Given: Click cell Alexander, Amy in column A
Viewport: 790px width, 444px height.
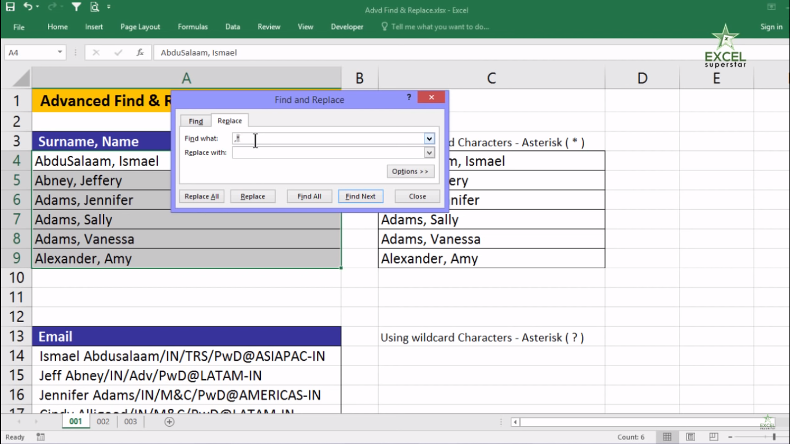Looking at the screenshot, I should point(186,258).
